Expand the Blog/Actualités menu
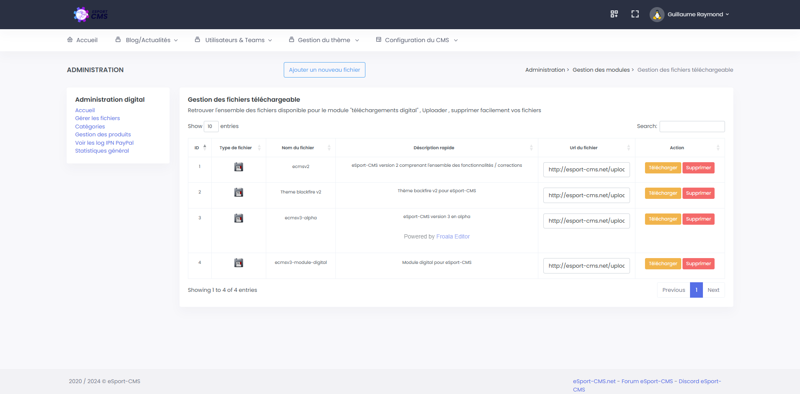The width and height of the screenshot is (800, 394). [147, 40]
